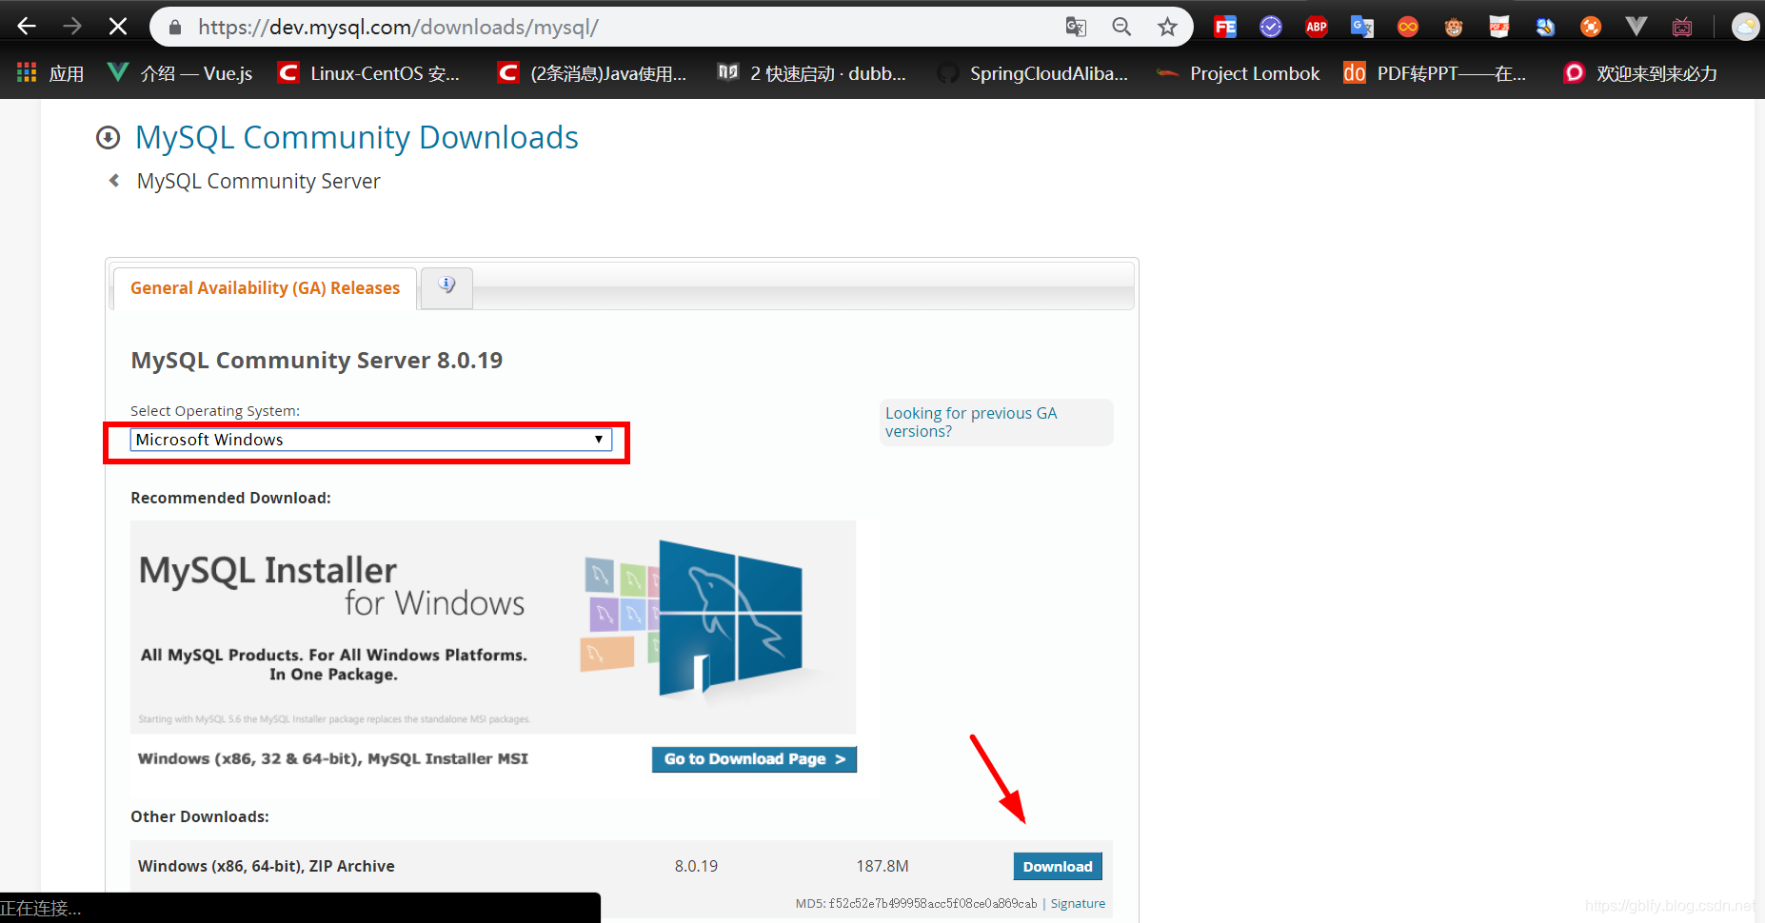The height and width of the screenshot is (923, 1765).
Task: Open the blue checkmark circle extension
Action: (x=1271, y=27)
